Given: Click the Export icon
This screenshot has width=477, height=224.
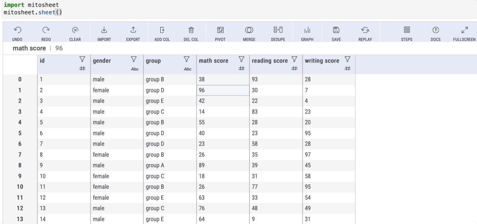Looking at the screenshot, I should 133,30.
